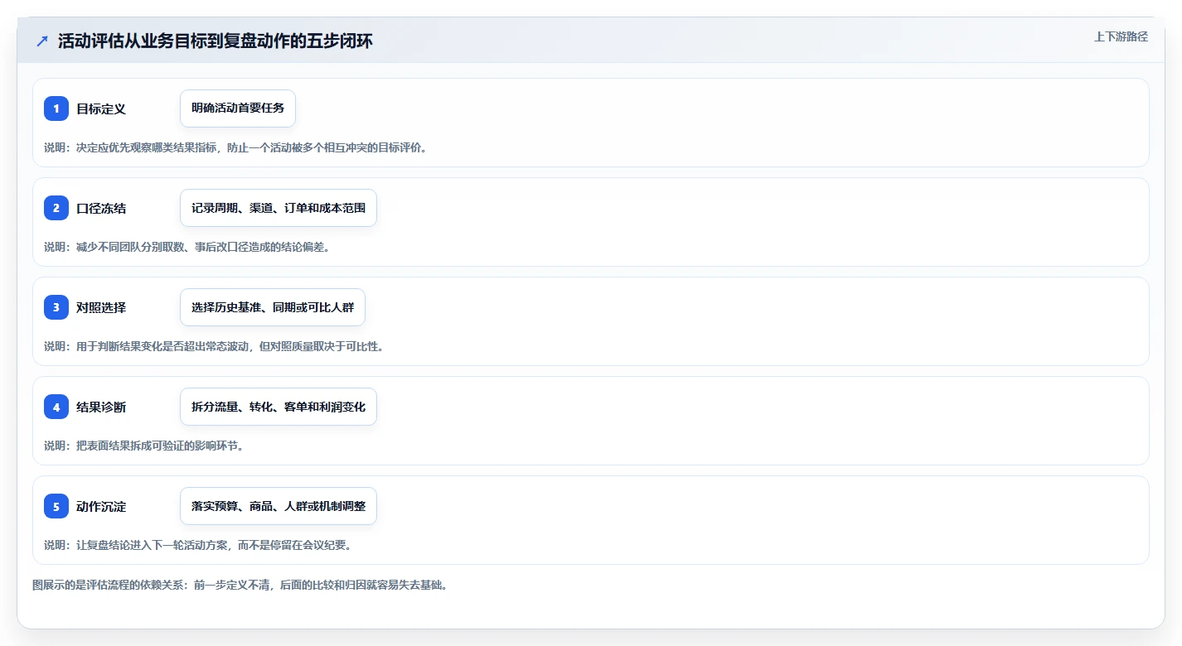Screen dimensions: 1182x646
Task: Click the note starting 说明：决定应优先观察哪类结果指标
Action: click(x=235, y=147)
